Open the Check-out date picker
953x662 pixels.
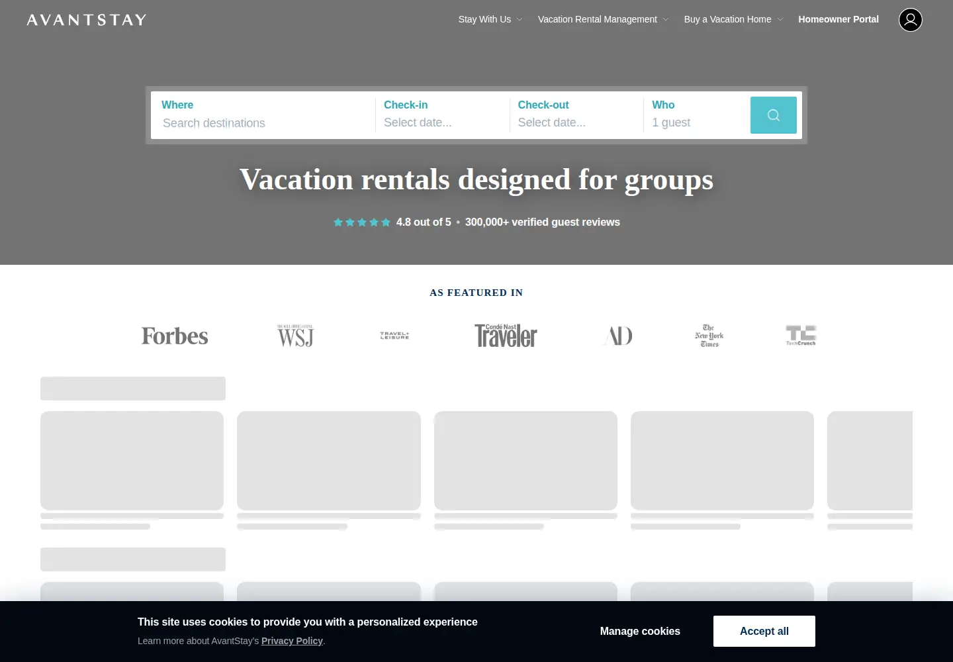(576, 115)
